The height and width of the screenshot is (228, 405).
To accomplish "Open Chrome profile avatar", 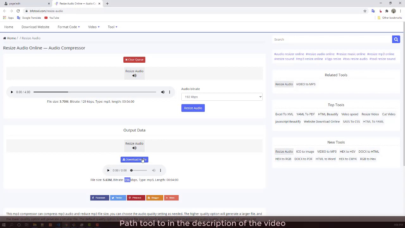I will (x=394, y=11).
